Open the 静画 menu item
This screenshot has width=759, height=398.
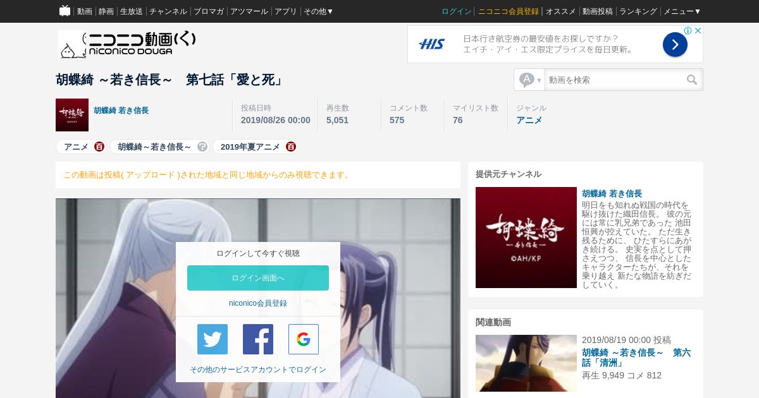pyautogui.click(x=106, y=11)
